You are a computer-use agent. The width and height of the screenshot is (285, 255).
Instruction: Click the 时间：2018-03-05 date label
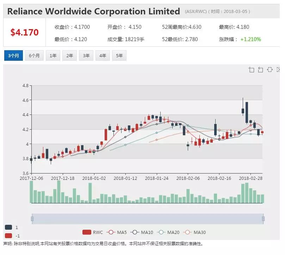point(229,12)
